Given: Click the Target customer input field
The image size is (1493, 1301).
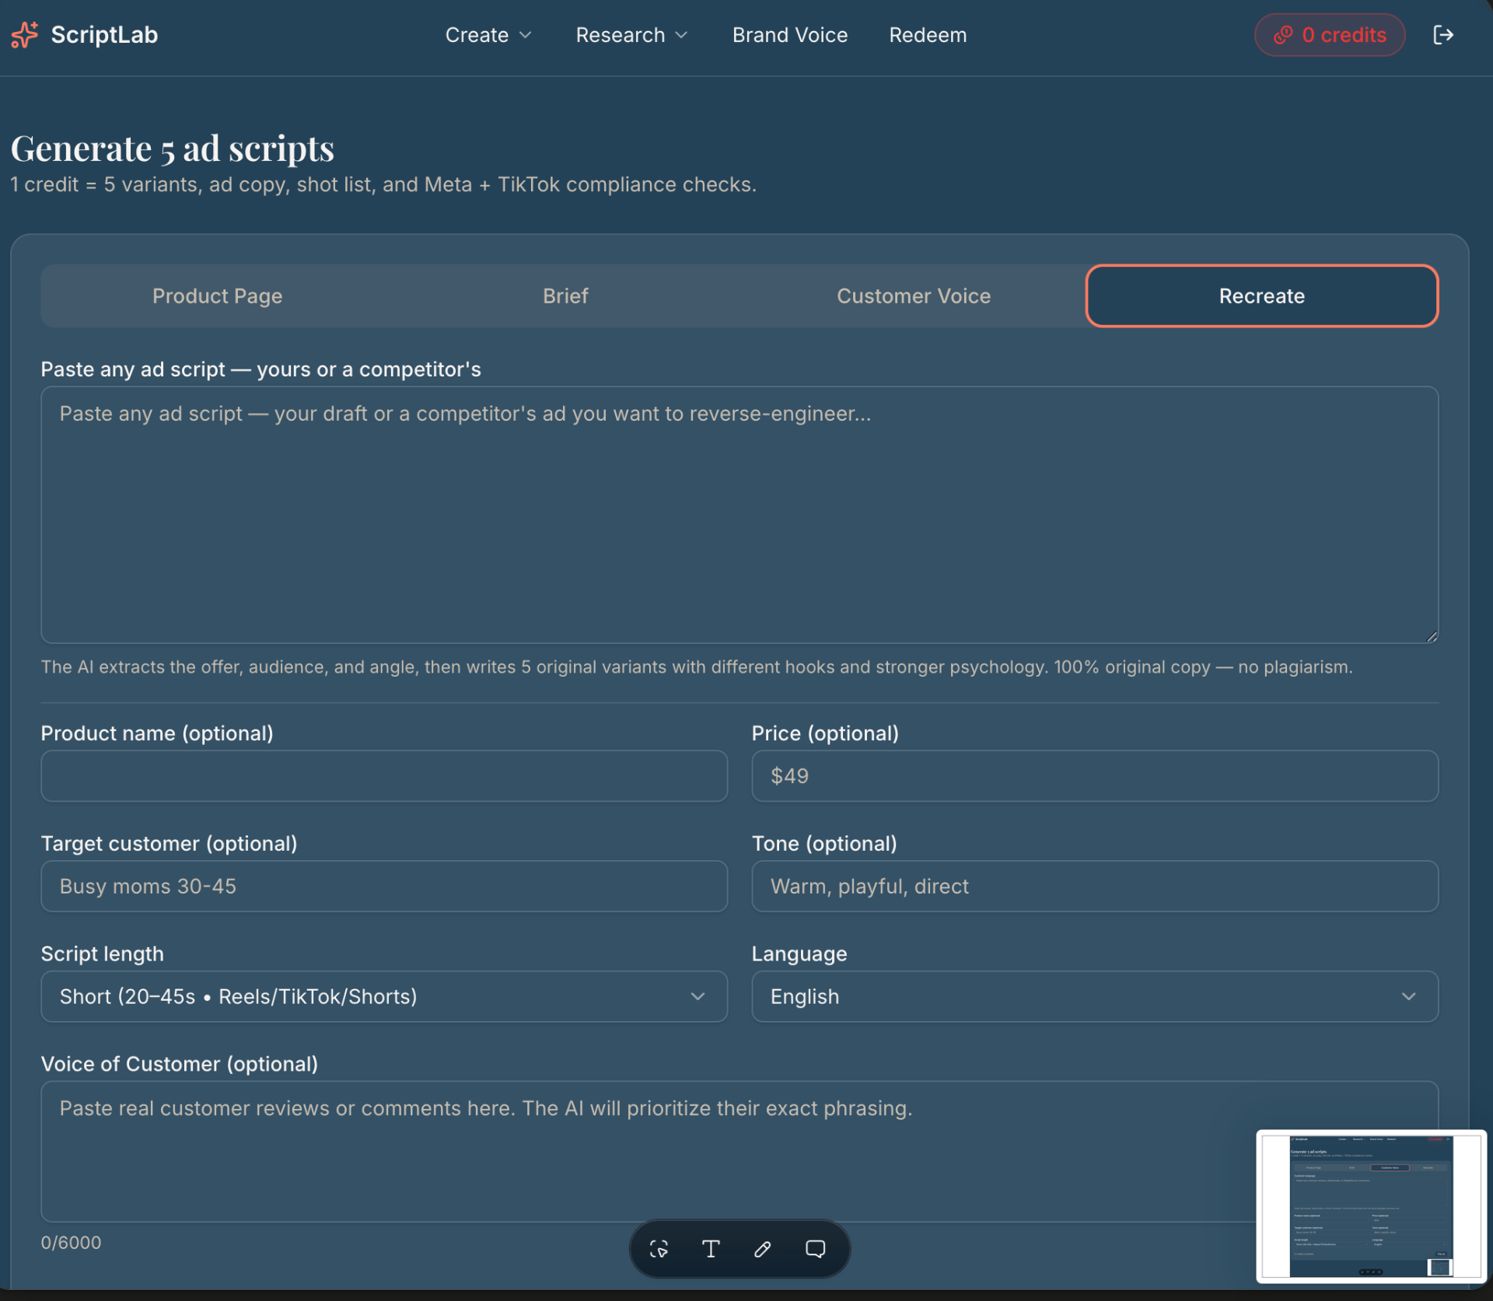Looking at the screenshot, I should point(384,886).
